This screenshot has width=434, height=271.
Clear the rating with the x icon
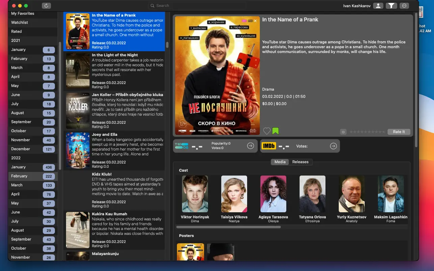pyautogui.click(x=343, y=132)
